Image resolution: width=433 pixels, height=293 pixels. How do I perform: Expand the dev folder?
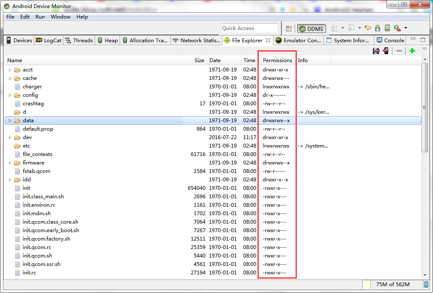pos(10,137)
